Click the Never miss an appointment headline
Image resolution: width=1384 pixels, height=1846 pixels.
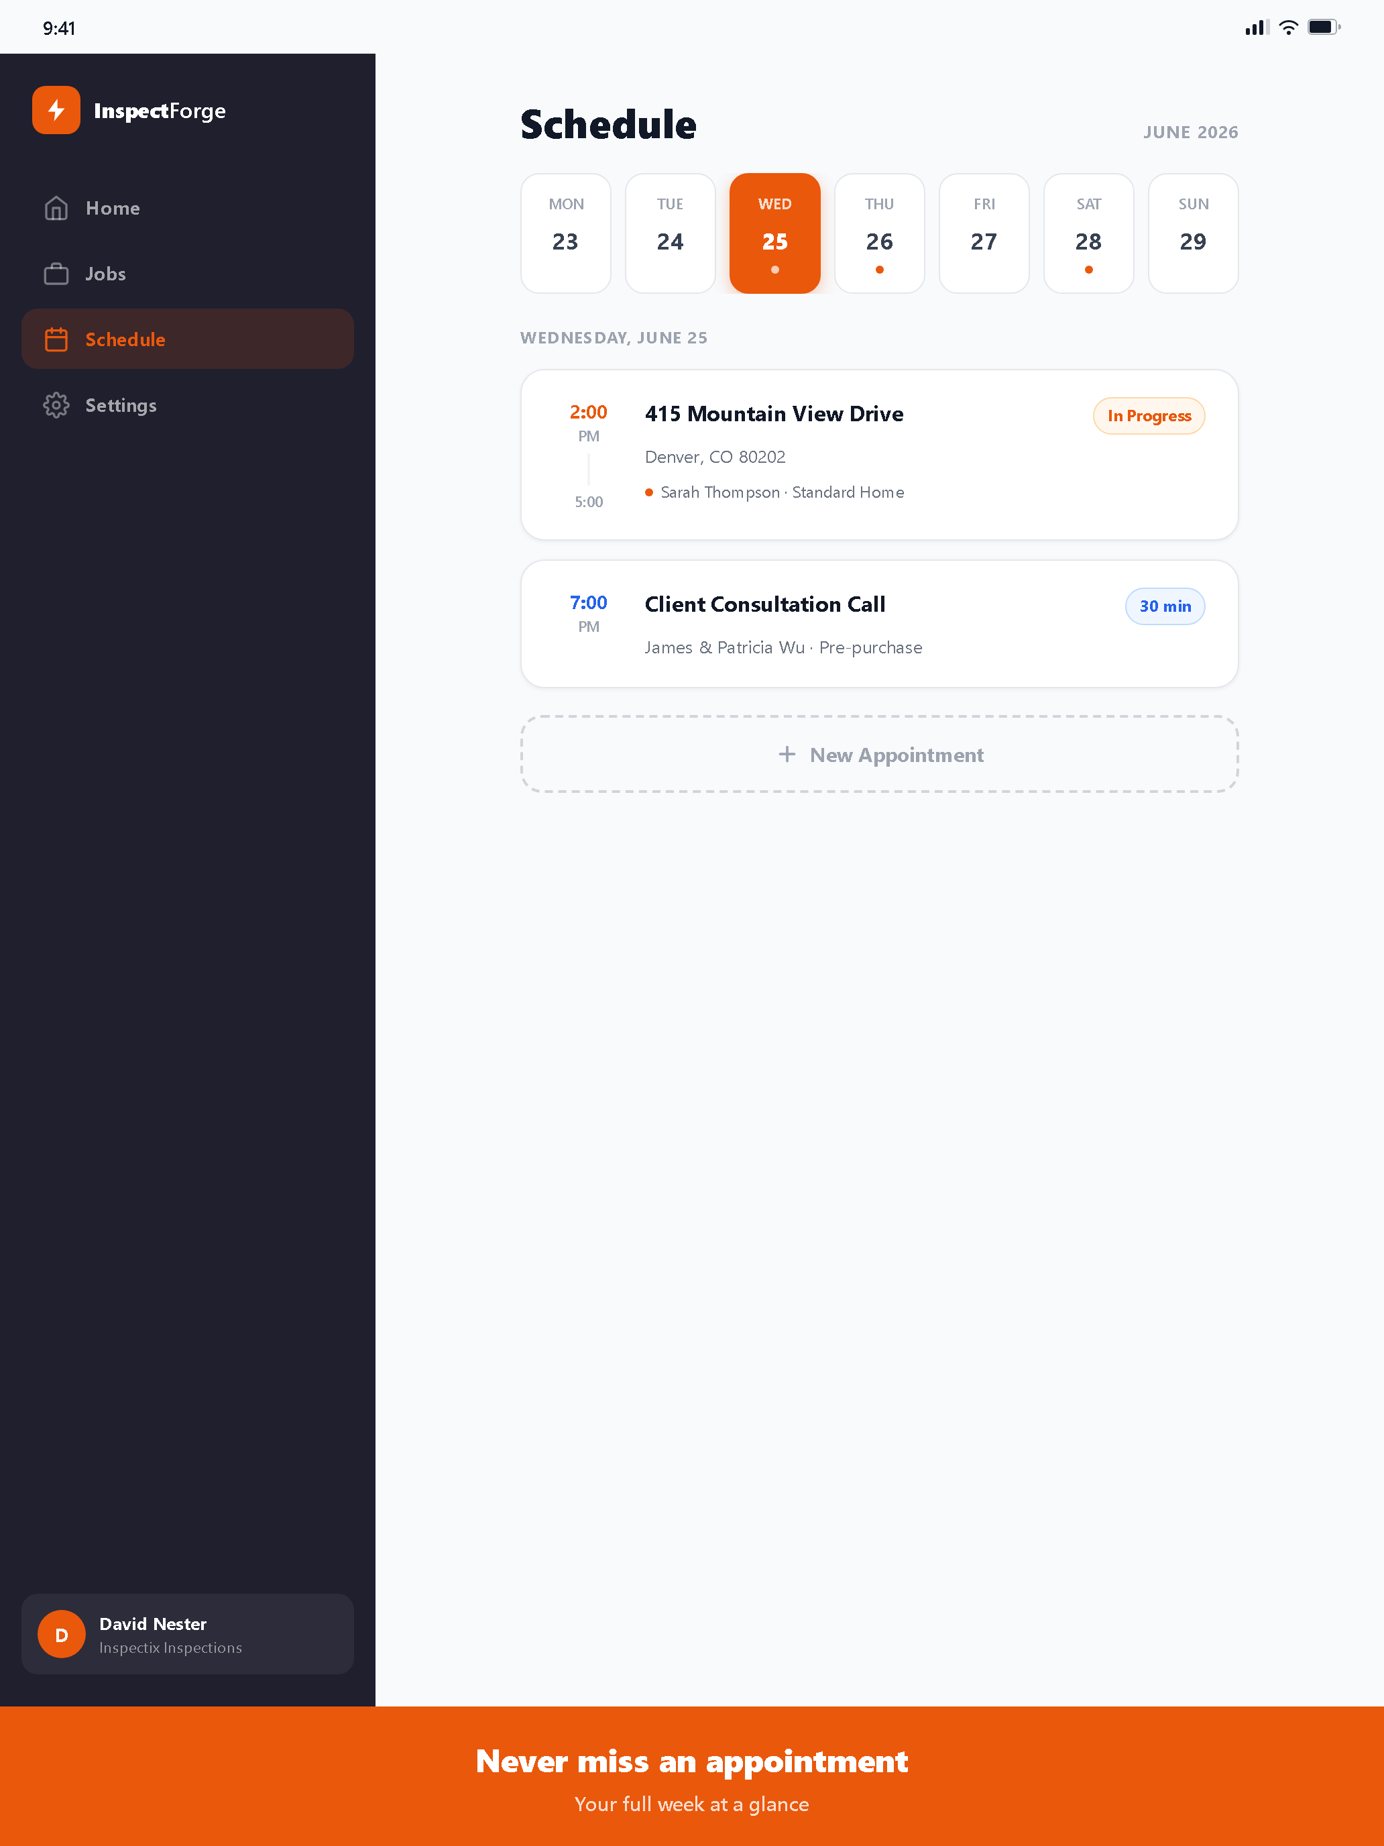point(691,1761)
